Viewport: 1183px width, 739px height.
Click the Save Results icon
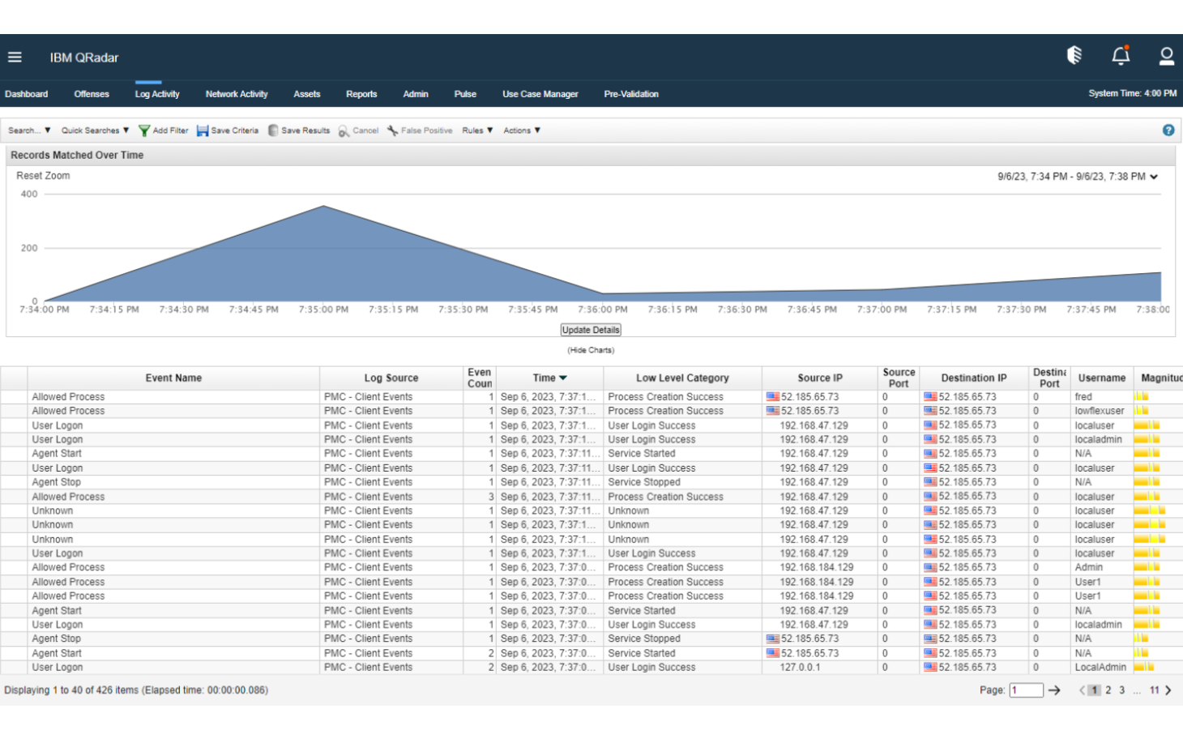click(x=274, y=130)
